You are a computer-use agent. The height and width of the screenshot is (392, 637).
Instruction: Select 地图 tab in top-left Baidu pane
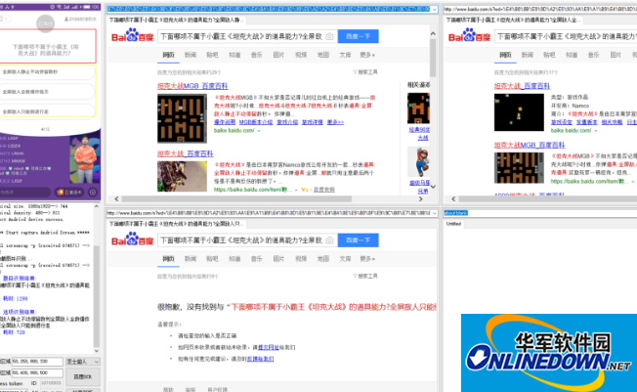323,55
